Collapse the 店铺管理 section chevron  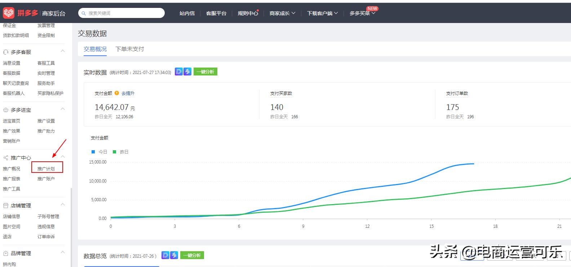tap(63, 204)
